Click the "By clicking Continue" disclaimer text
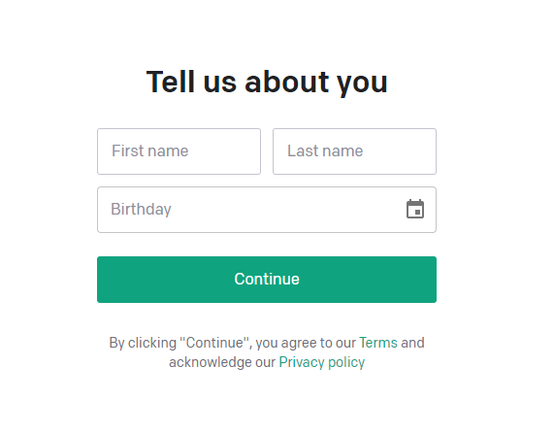The width and height of the screenshot is (554, 434). [x=267, y=352]
